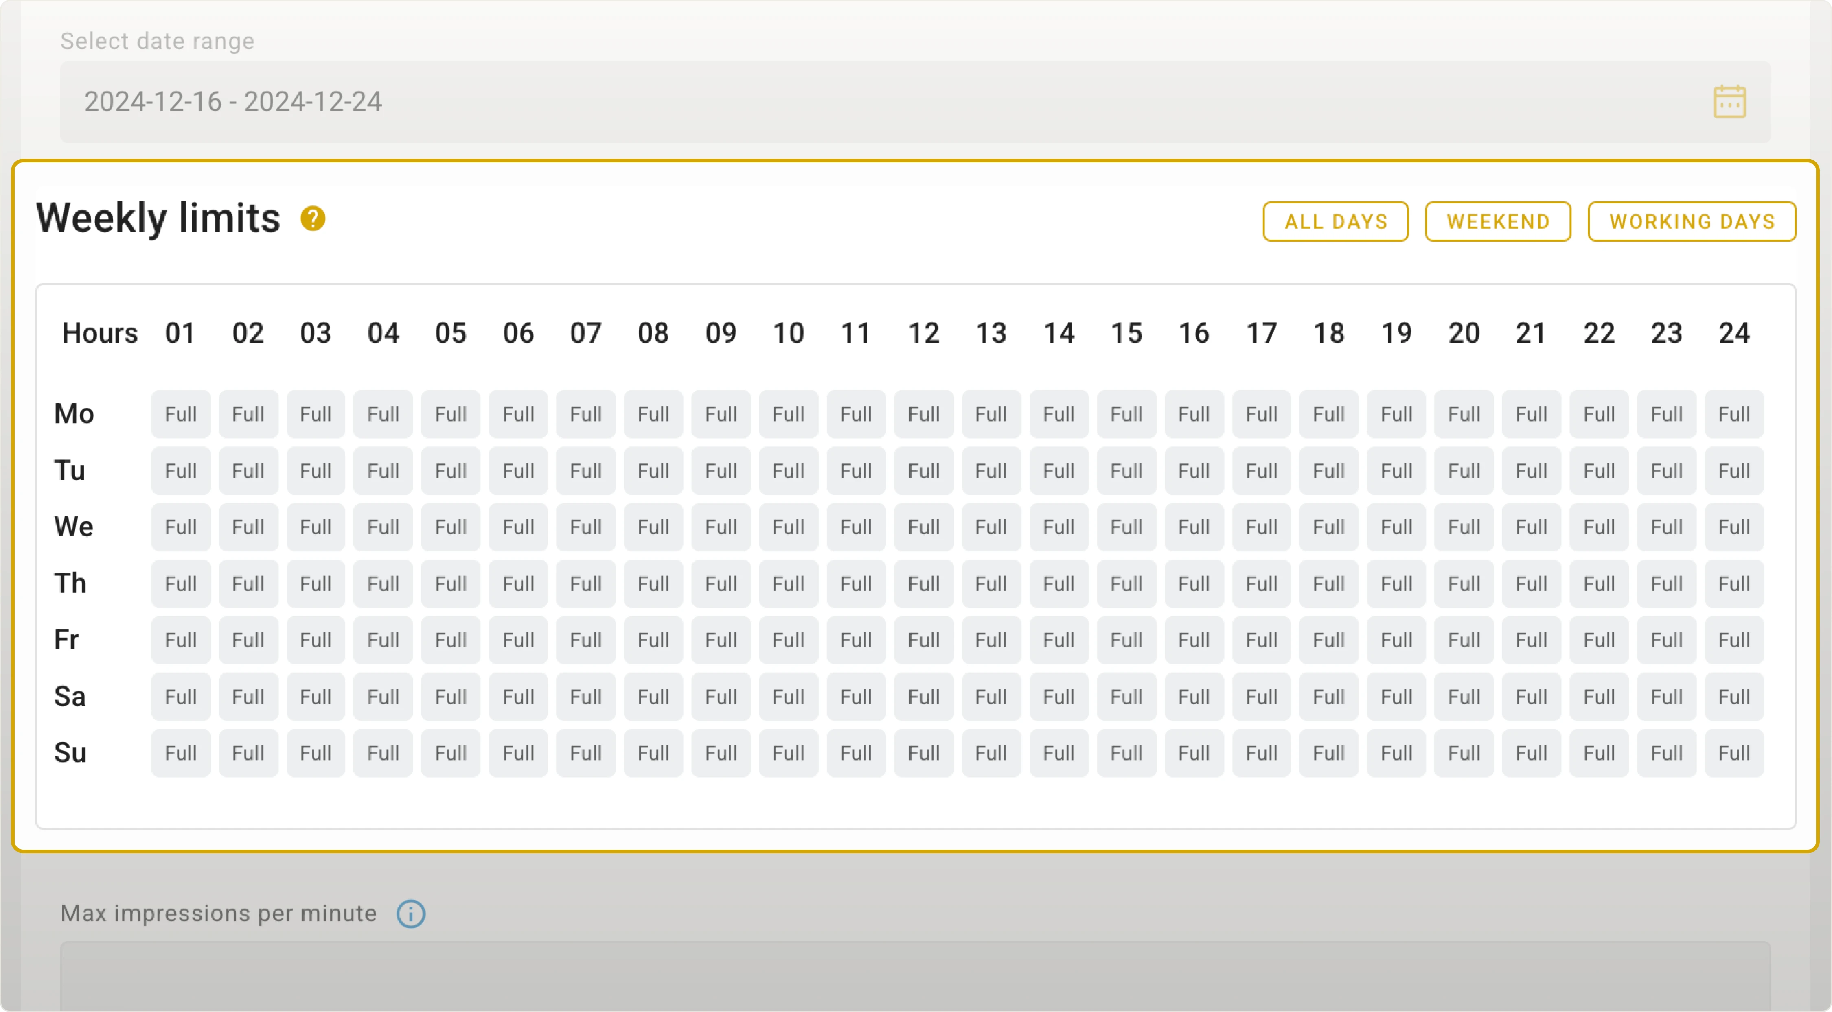Screen dimensions: 1832x1012
Task: Toggle Sunday hour 15 Full cell
Action: pyautogui.click(x=1126, y=753)
